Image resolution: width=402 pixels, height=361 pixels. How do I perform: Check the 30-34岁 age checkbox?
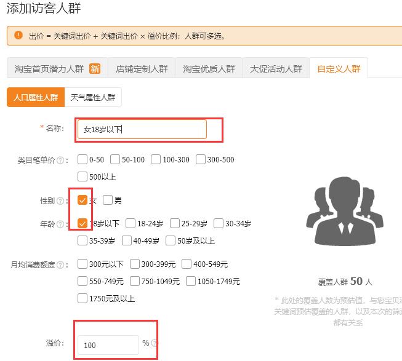[219, 223]
